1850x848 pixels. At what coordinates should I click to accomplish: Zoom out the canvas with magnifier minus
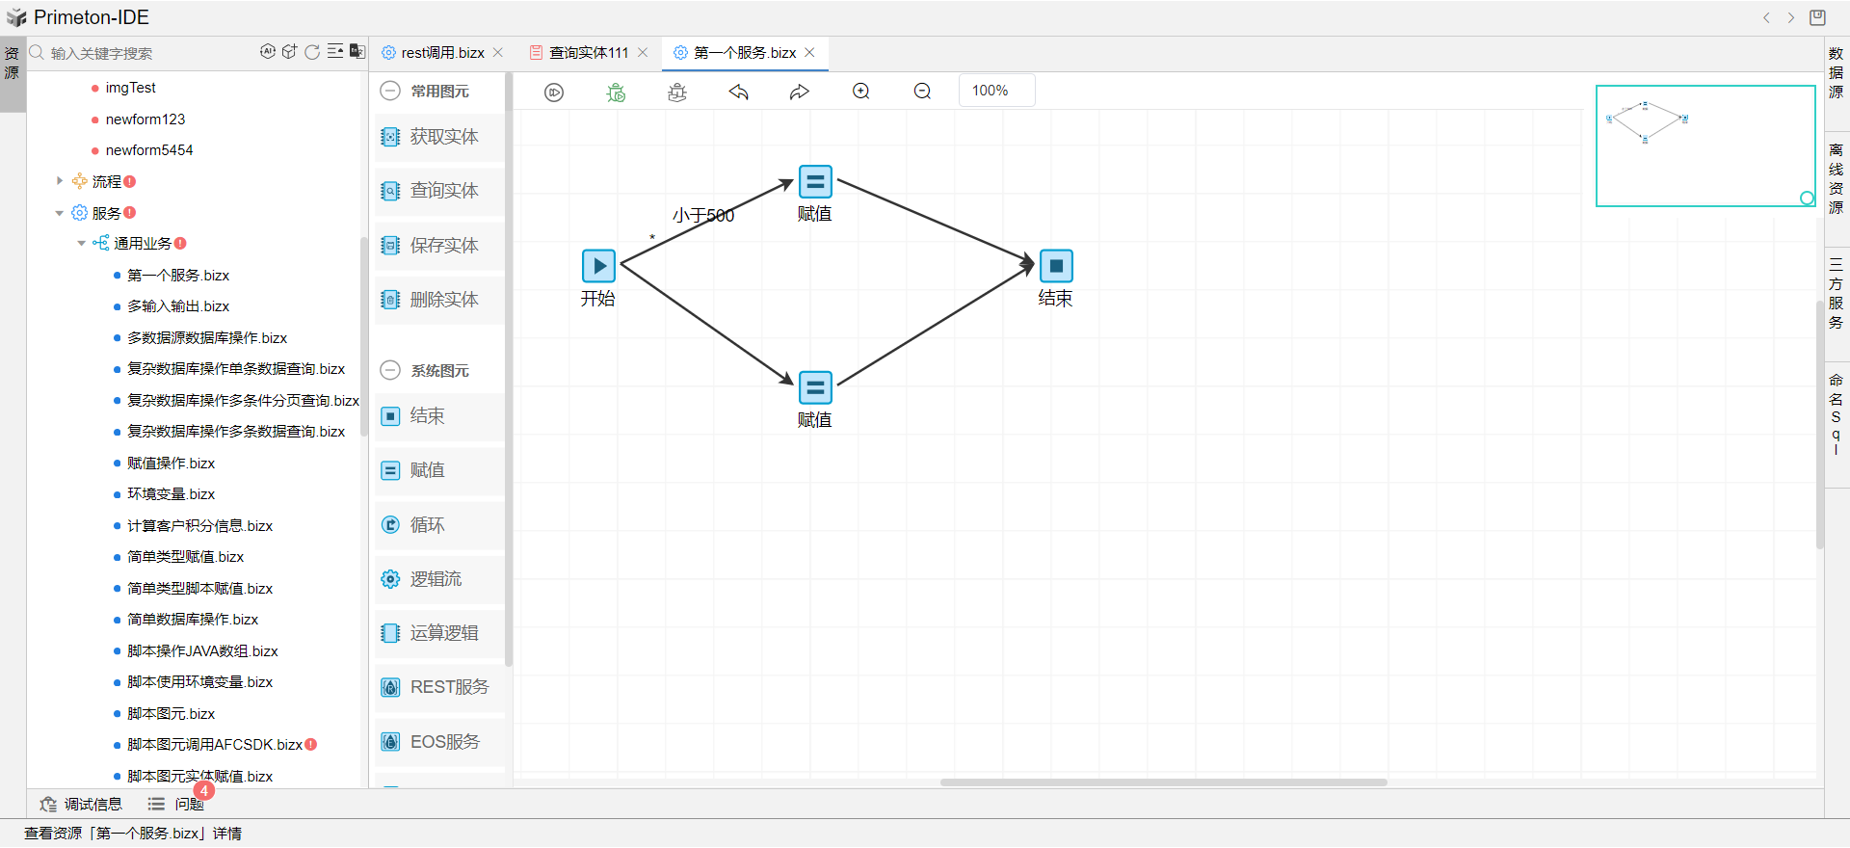922,92
